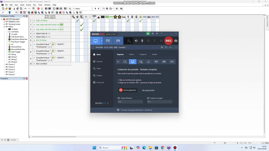Open Bandicam help question mark
The width and height of the screenshot is (269, 151).
click(161, 33)
